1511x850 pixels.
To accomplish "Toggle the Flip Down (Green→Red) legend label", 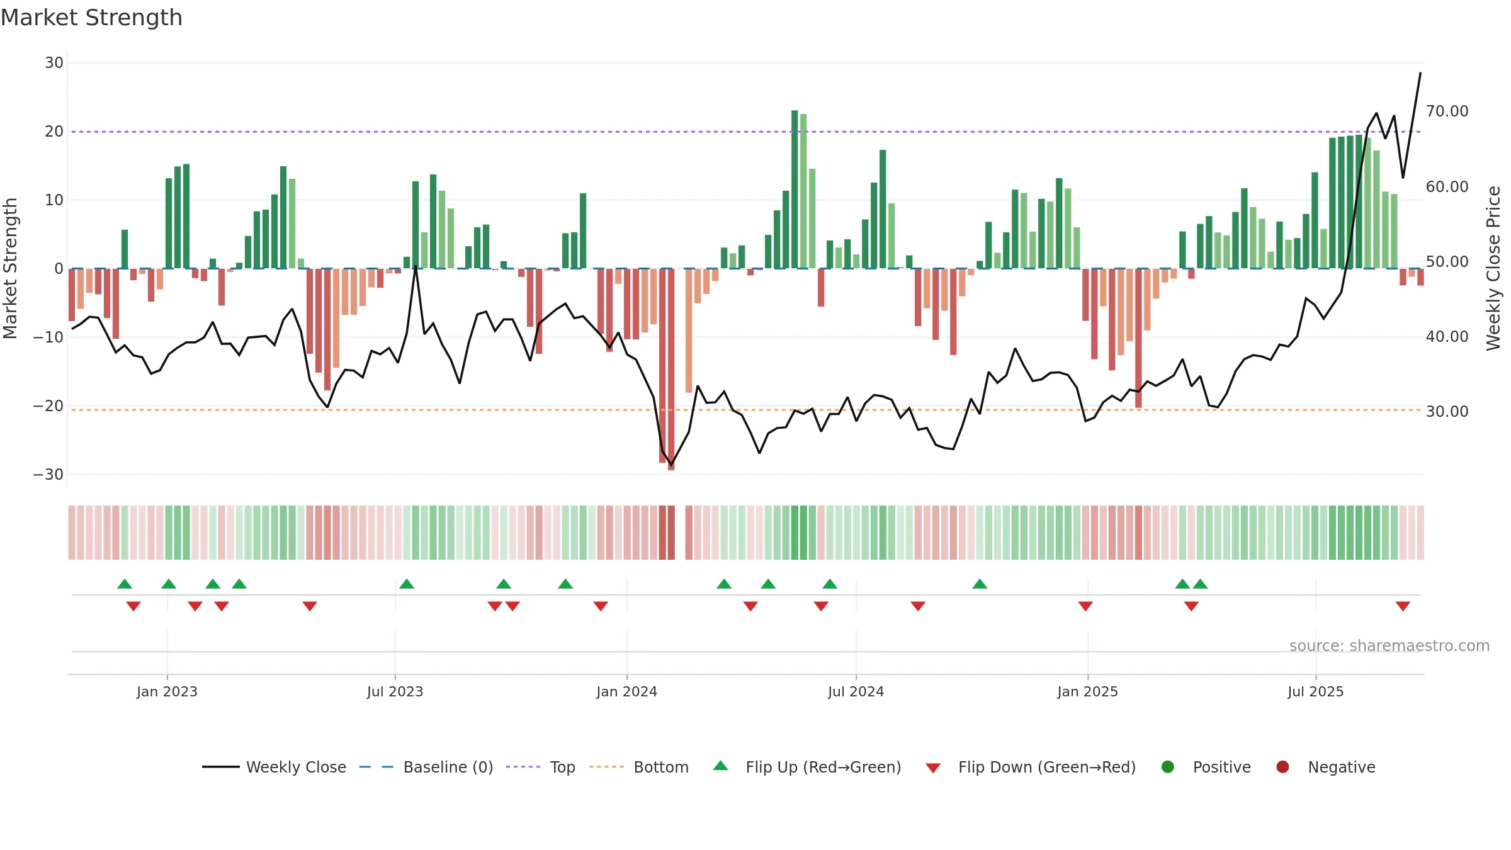I will (x=1047, y=767).
